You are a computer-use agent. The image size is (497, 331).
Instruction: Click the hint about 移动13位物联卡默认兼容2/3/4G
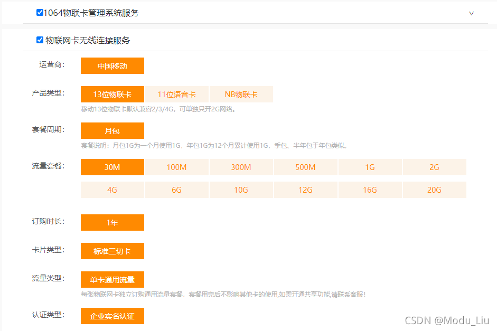(x=159, y=109)
